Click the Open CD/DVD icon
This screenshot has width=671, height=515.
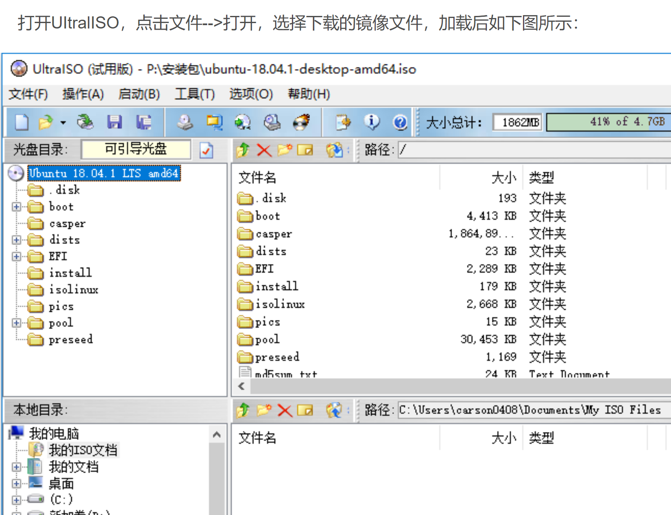click(85, 122)
